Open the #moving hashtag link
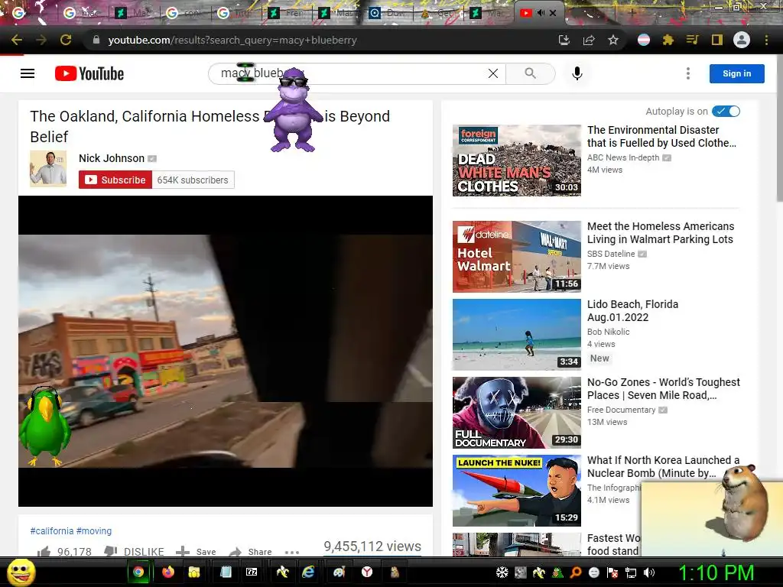 point(94,531)
